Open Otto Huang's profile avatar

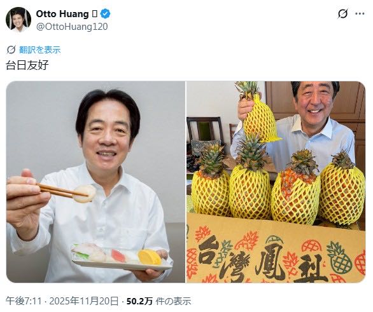pos(18,20)
